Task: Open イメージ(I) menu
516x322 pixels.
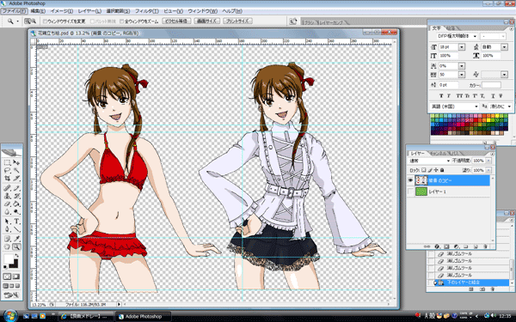Action: (62, 11)
